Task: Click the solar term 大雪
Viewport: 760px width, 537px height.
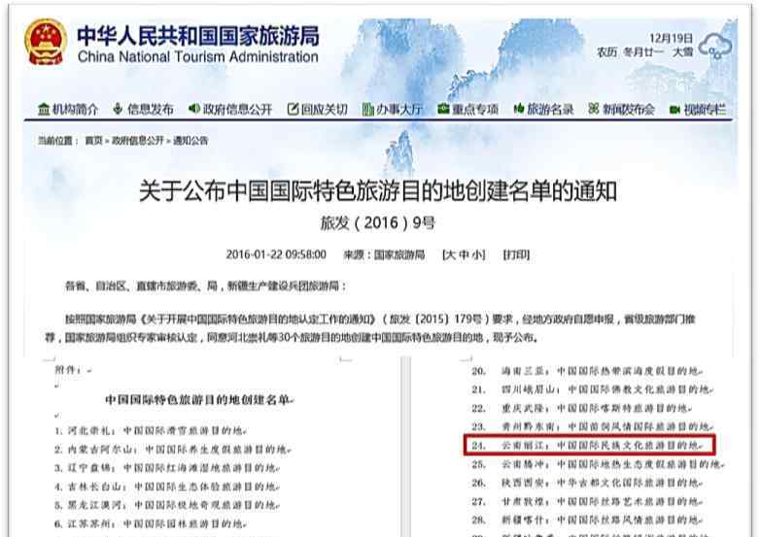Action: click(x=682, y=51)
